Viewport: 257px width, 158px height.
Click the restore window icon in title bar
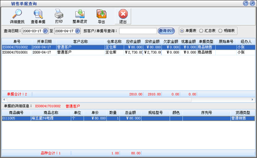pos(245,3)
